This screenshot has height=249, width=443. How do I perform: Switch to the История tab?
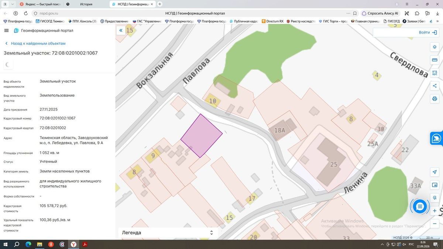pos(86,4)
